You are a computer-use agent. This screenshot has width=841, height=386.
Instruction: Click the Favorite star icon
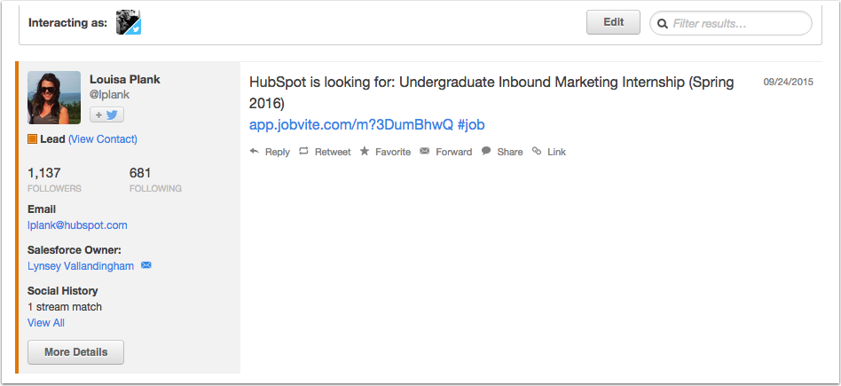pos(365,151)
